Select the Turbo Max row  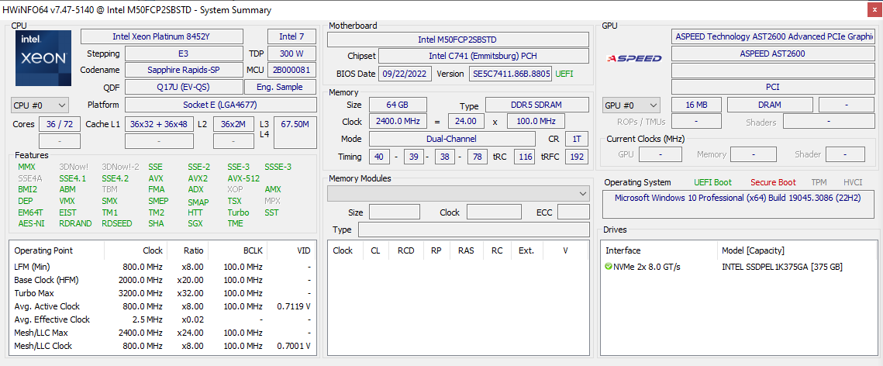point(163,293)
